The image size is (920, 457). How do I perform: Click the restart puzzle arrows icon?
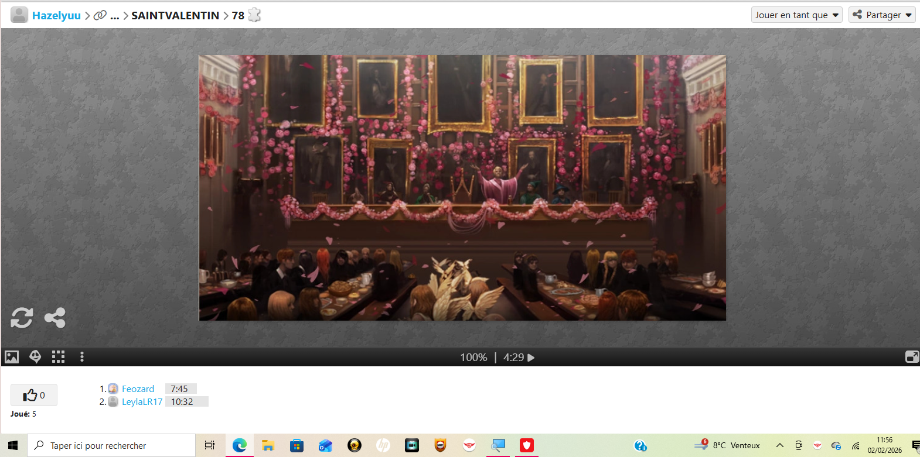tap(22, 318)
